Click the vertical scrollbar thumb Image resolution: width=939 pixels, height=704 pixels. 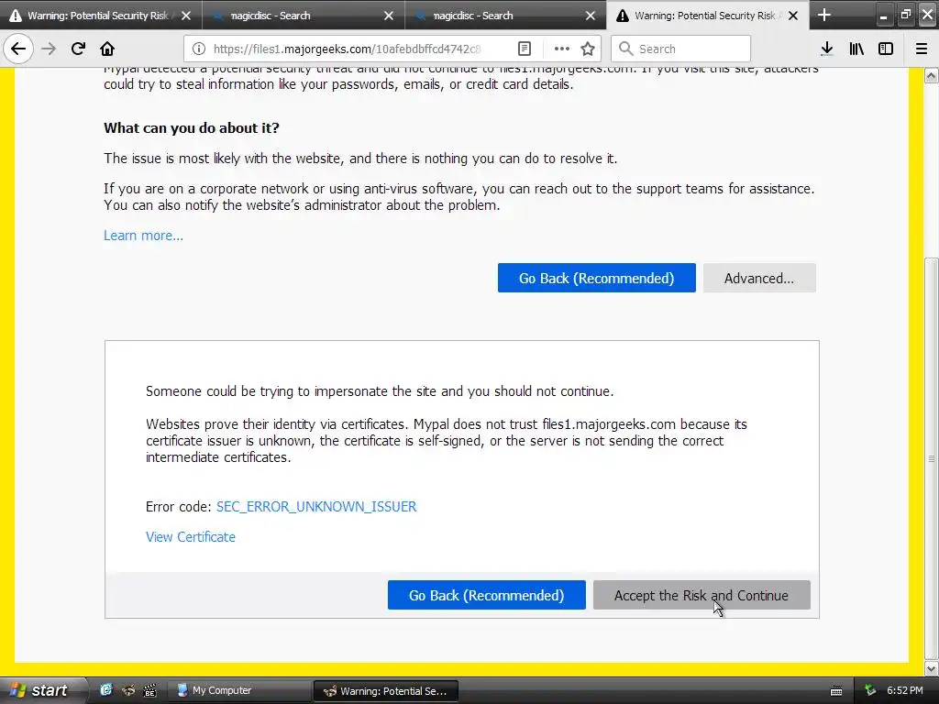click(x=932, y=458)
